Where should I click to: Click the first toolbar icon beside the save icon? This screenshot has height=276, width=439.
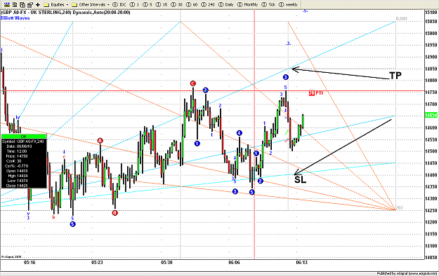pos(7,4)
